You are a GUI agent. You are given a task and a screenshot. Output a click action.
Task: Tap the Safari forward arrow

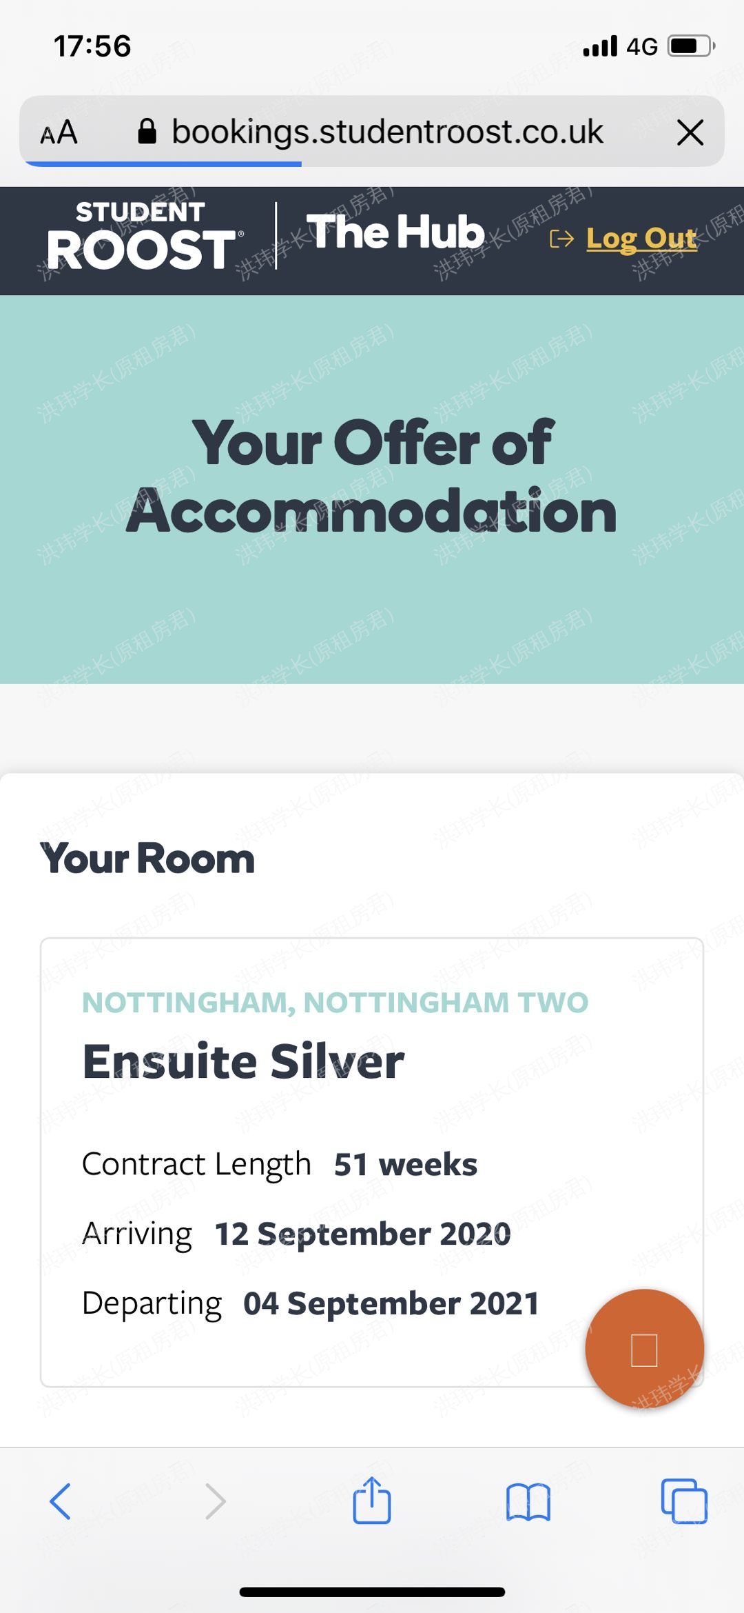pyautogui.click(x=215, y=1501)
